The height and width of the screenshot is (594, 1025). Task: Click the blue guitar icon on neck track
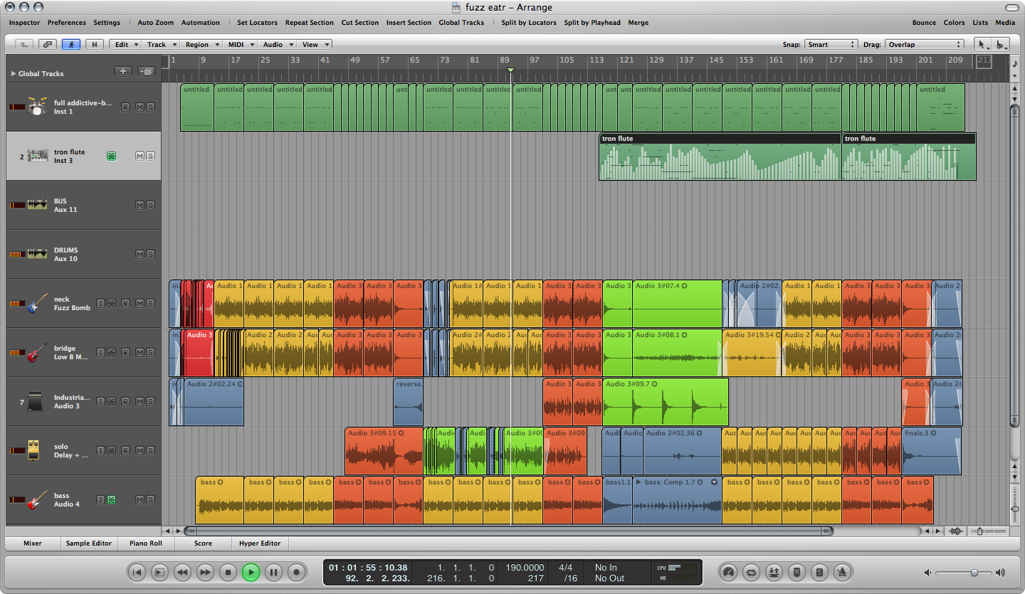[37, 303]
